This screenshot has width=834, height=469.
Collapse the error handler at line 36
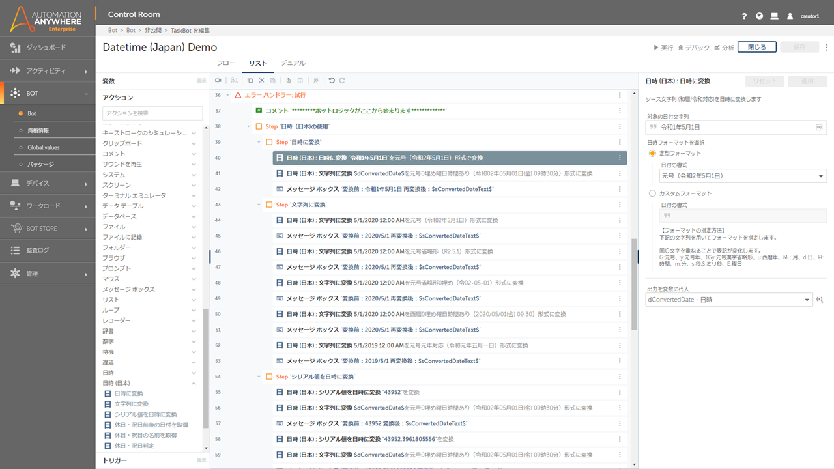click(x=227, y=95)
